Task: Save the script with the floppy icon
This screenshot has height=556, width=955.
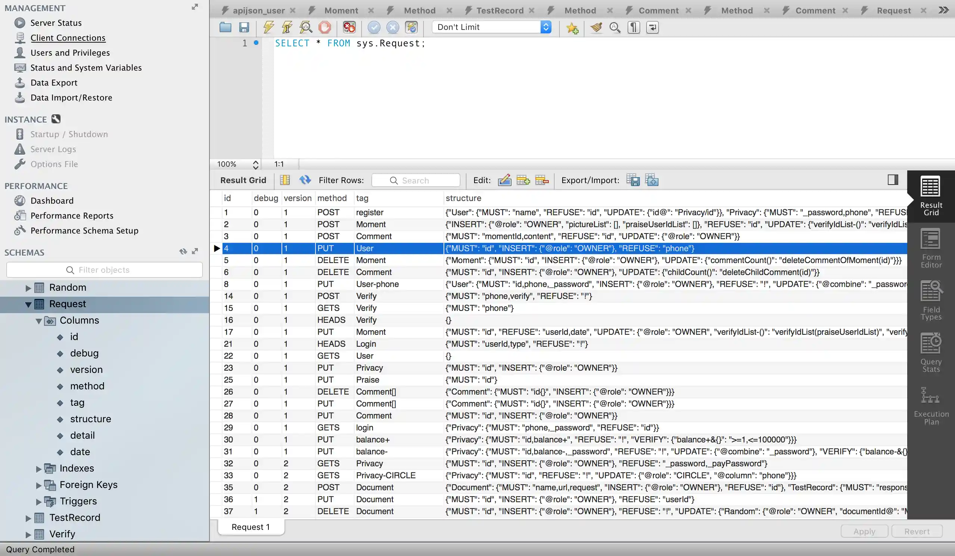Action: [244, 27]
